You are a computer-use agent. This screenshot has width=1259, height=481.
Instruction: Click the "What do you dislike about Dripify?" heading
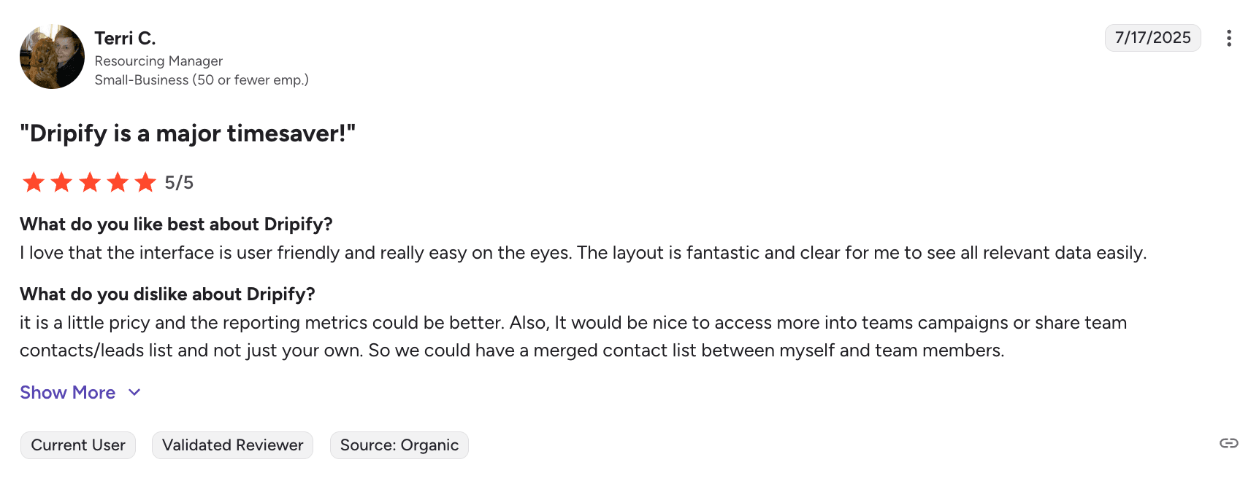167,294
